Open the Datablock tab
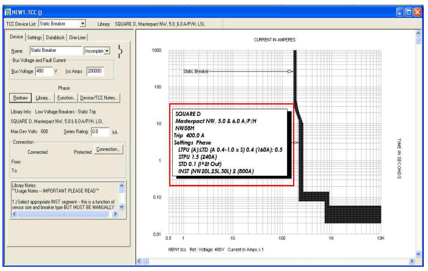Image resolution: width=428 pixels, height=271 pixels. point(55,37)
